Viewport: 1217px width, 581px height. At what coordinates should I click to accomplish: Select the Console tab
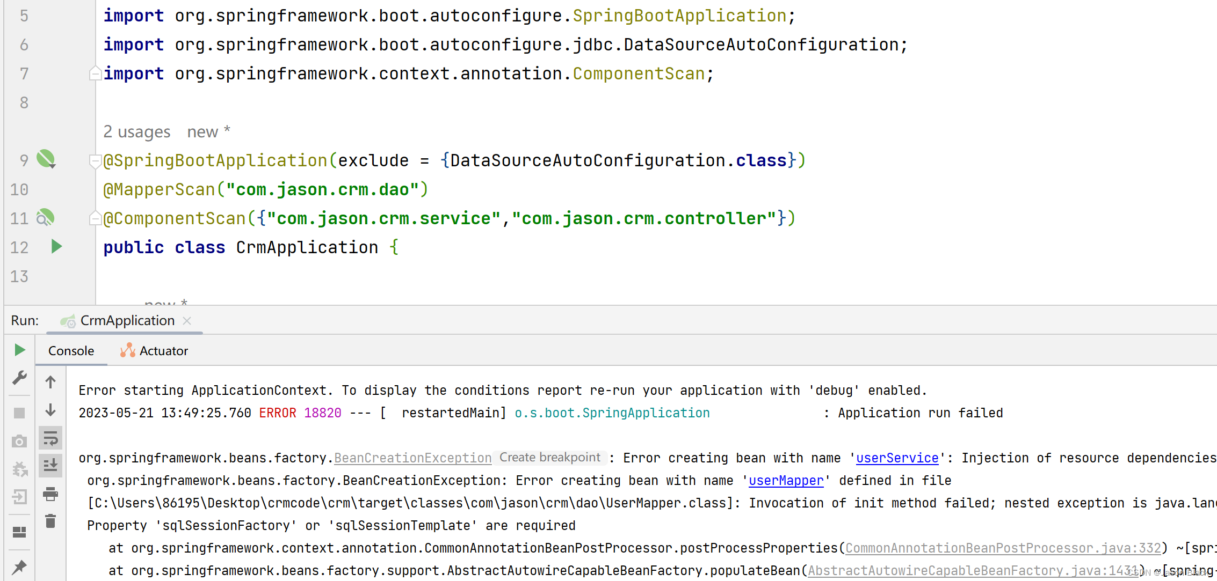[70, 350]
